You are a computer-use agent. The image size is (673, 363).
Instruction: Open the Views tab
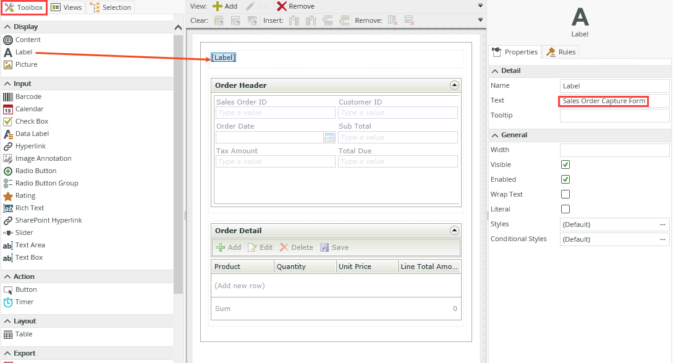pos(66,7)
